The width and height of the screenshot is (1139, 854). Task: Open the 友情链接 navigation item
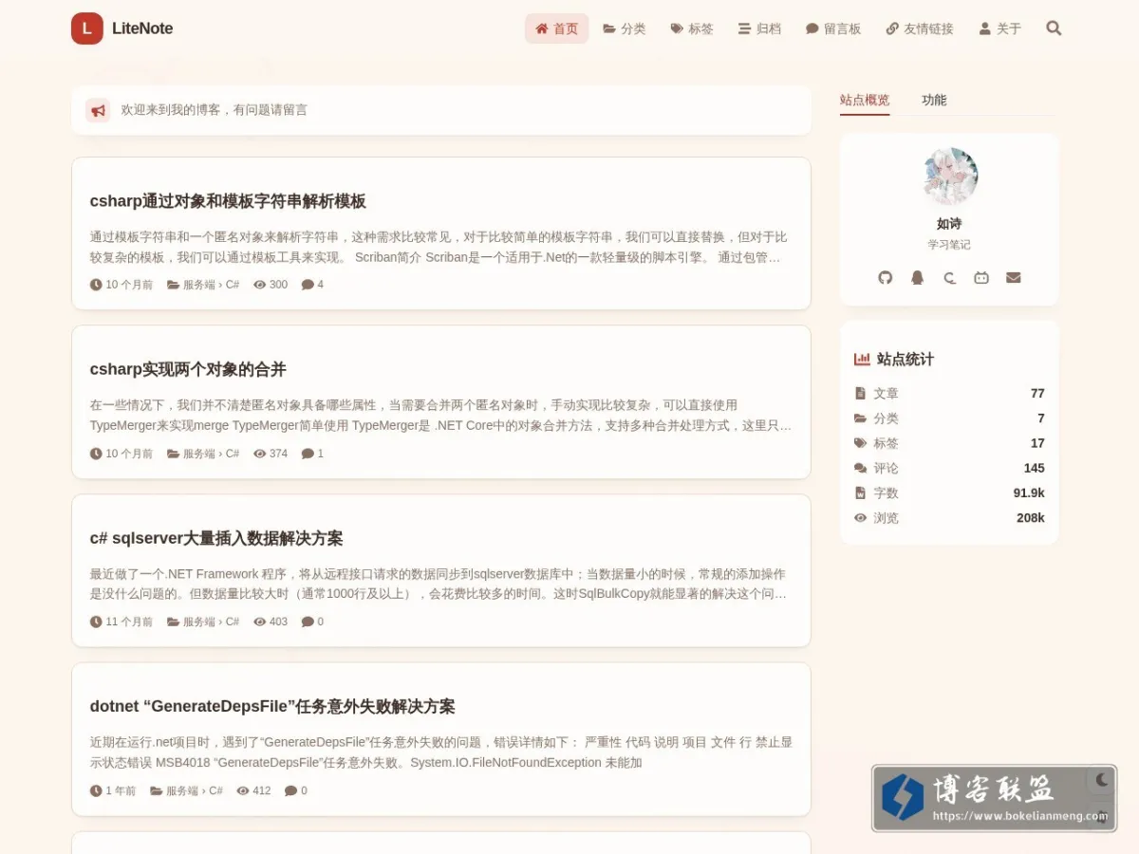(x=920, y=28)
